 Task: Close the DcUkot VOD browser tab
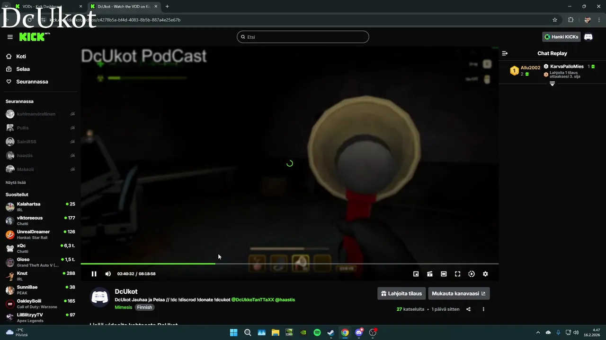pyautogui.click(x=156, y=7)
